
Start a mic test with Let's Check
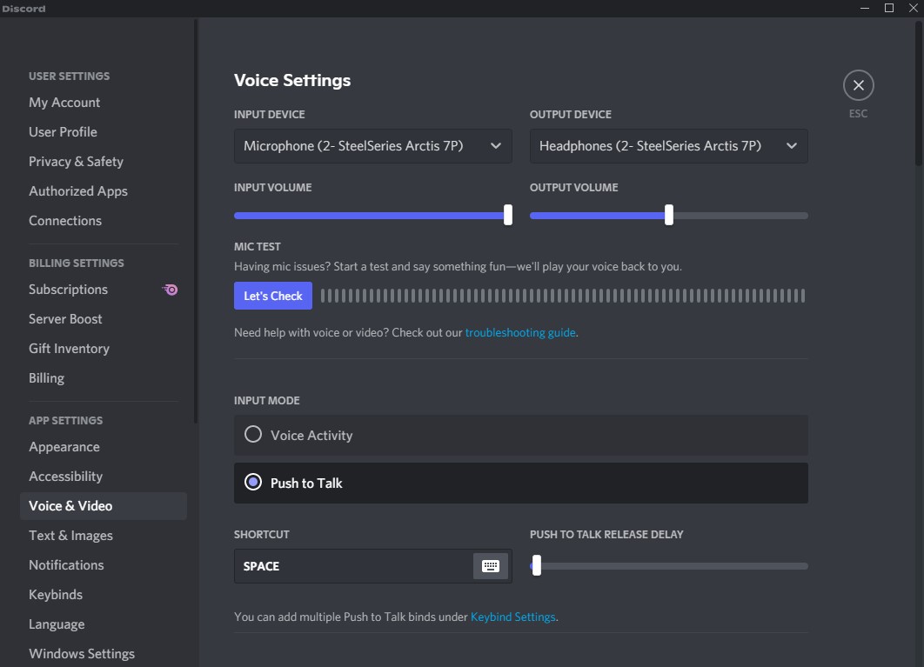(x=272, y=295)
